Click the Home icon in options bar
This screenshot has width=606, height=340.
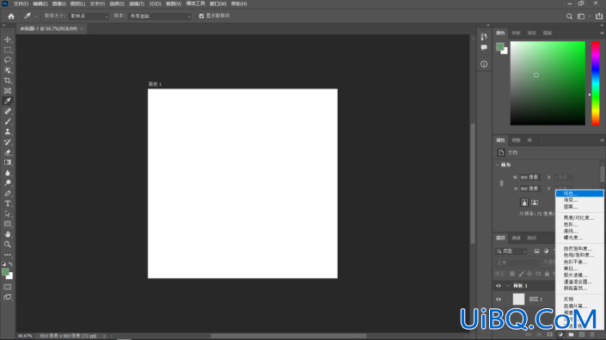[11, 16]
